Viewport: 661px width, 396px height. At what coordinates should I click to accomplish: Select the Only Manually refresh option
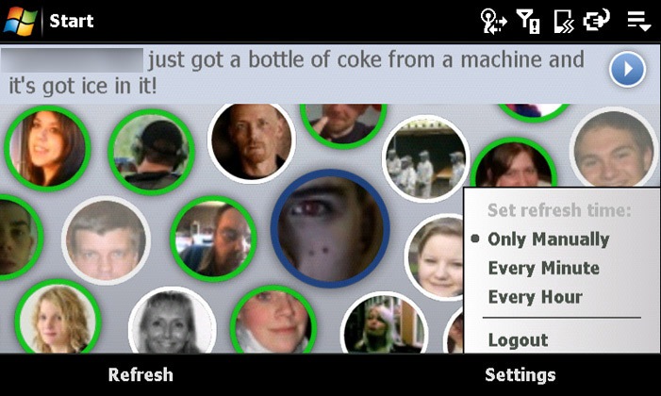tap(548, 239)
